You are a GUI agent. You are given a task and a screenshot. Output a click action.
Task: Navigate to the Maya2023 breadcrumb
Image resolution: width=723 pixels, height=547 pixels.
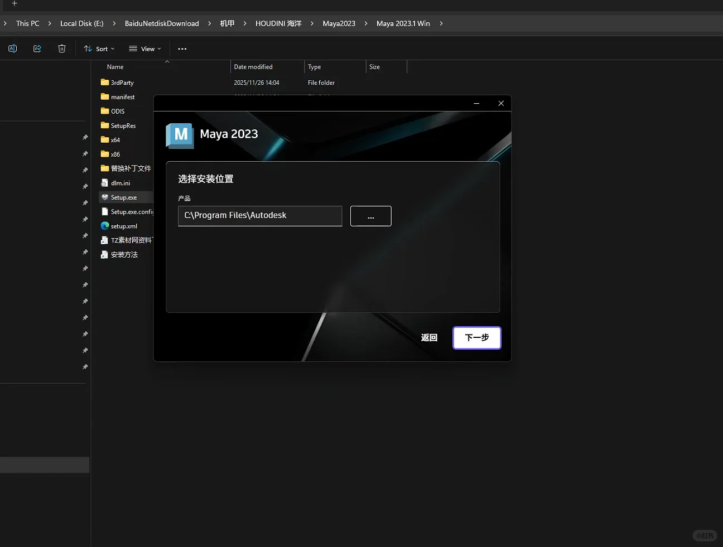[x=339, y=23]
